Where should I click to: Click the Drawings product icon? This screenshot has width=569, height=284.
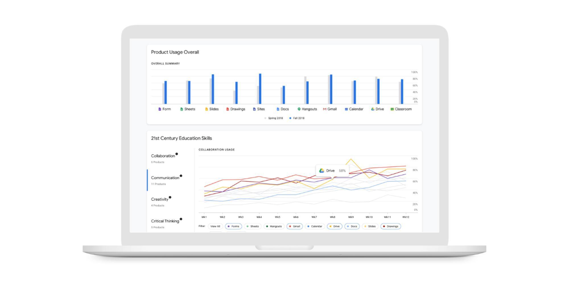point(228,109)
